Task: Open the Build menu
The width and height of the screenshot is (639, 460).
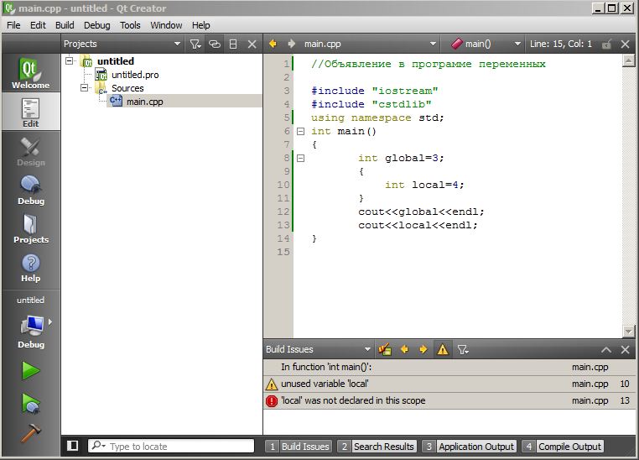Action: (65, 25)
